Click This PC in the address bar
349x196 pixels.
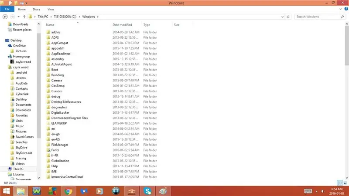[43, 17]
